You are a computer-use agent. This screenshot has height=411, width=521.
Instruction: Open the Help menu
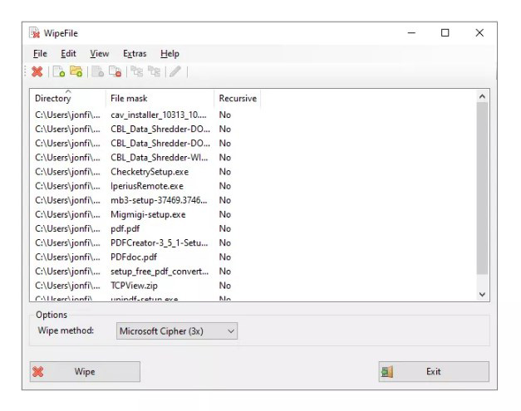tap(170, 53)
